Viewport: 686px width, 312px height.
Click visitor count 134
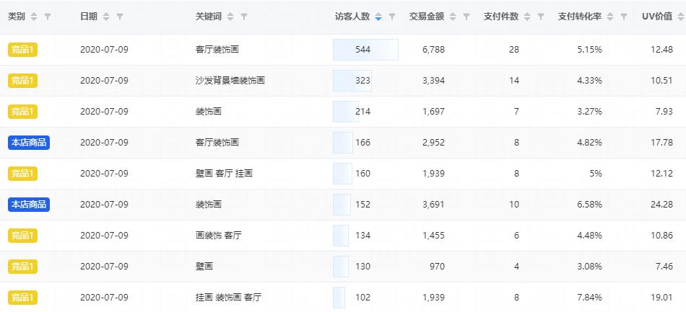click(x=362, y=236)
